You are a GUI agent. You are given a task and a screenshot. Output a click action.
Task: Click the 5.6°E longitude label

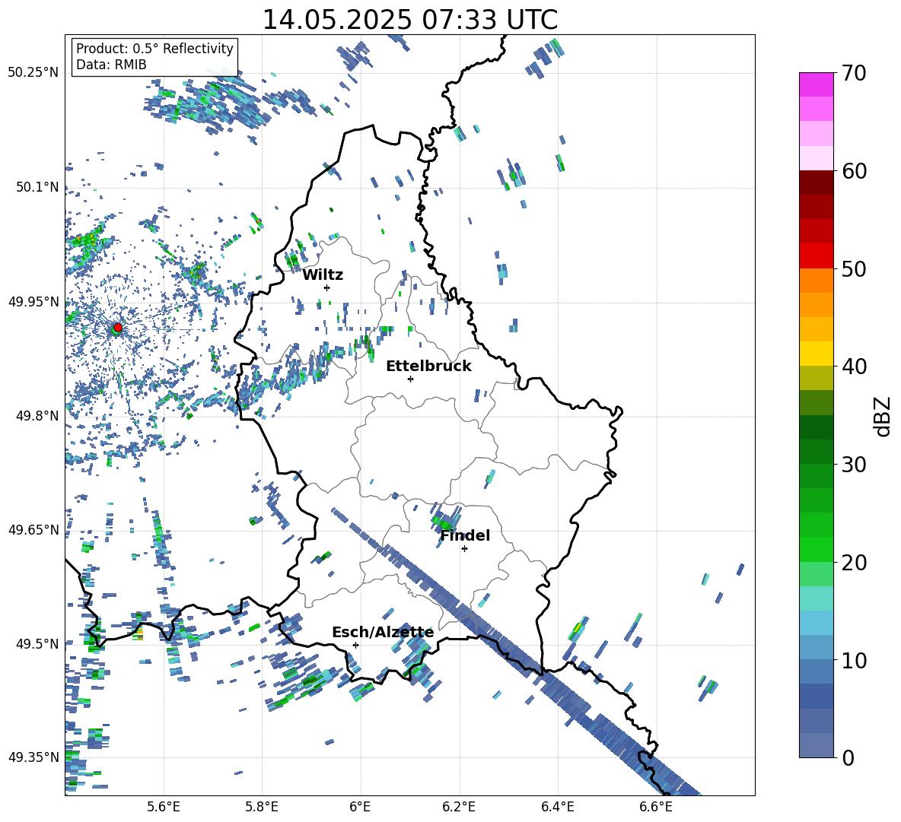point(164,807)
